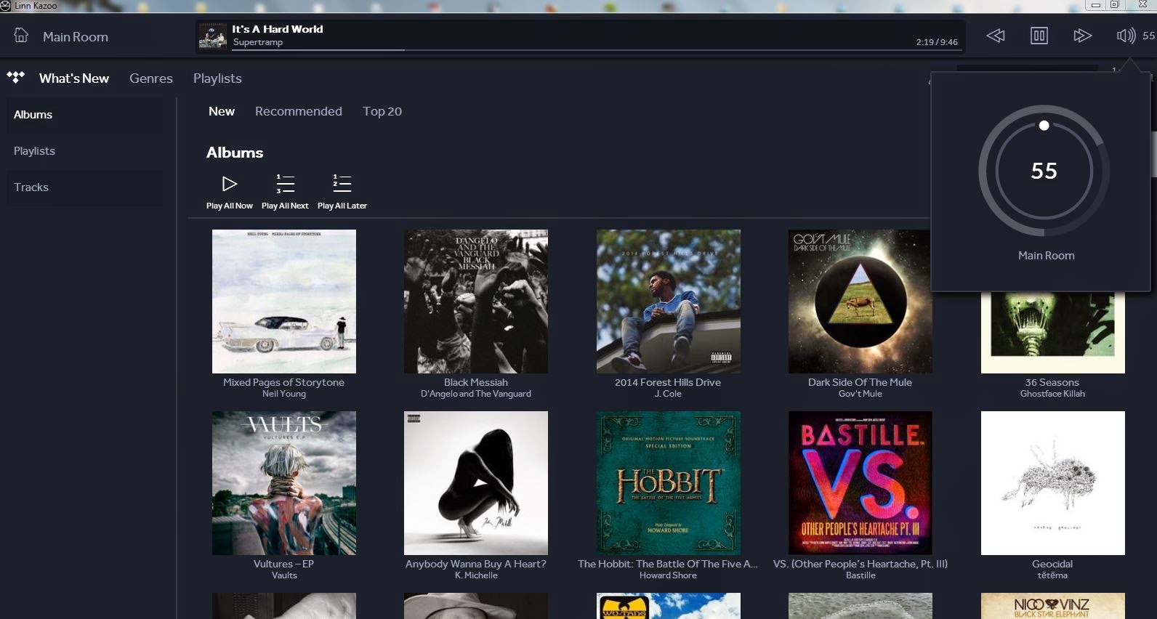Screen dimensions: 1157x619
Task: Click the volume level 55 beside speaker
Action: 1148,36
